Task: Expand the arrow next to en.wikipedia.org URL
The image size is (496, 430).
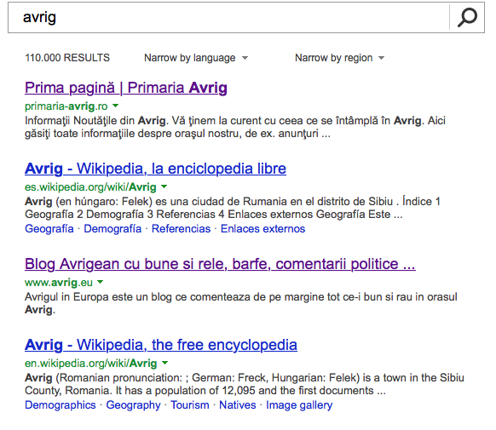Action: 164,363
